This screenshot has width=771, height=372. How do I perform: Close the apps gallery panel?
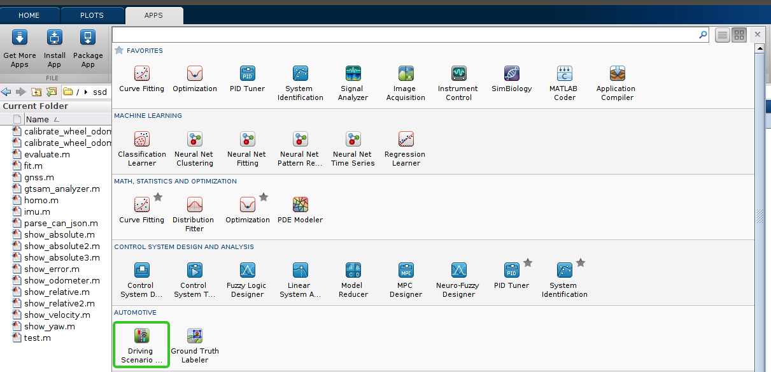pos(758,35)
